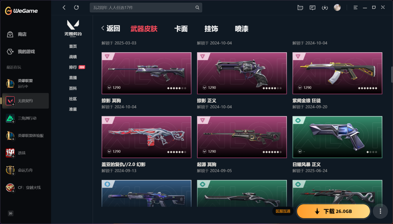Viewport: 393px width, 224px height.
Task: Open the download manager icon
Action: pyautogui.click(x=325, y=8)
